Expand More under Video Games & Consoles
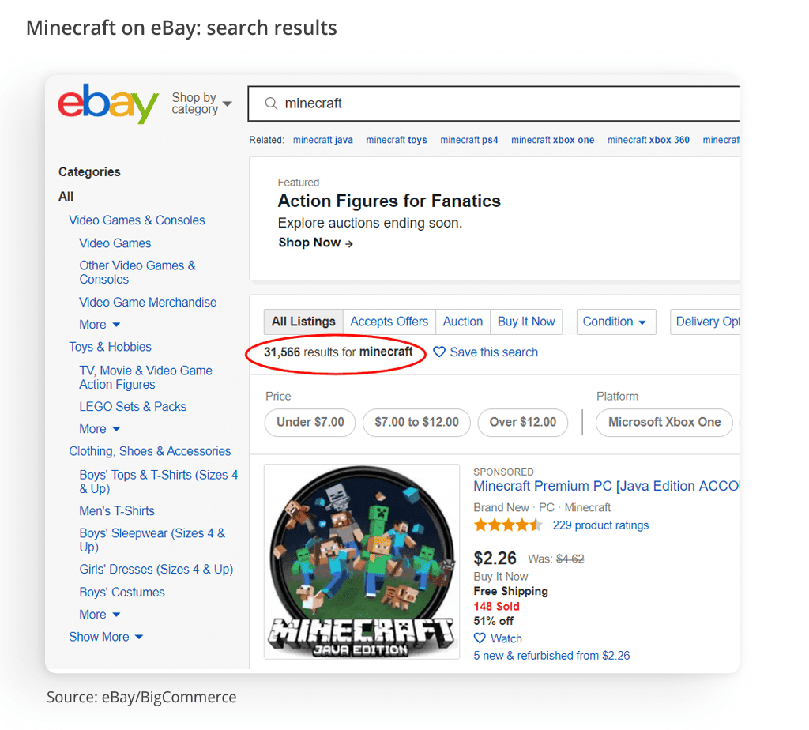The width and height of the screenshot is (809, 730). pyautogui.click(x=100, y=324)
